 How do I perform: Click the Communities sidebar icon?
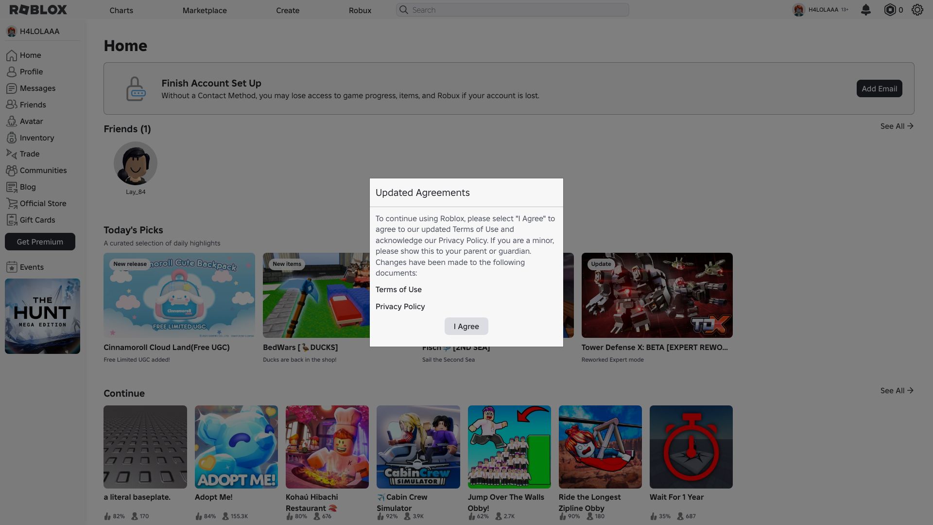pyautogui.click(x=12, y=171)
